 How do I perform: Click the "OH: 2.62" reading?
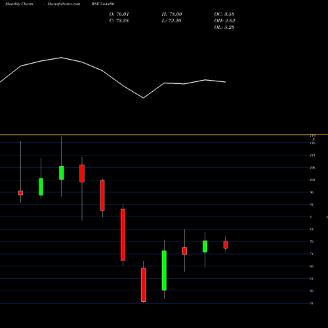click(224, 21)
